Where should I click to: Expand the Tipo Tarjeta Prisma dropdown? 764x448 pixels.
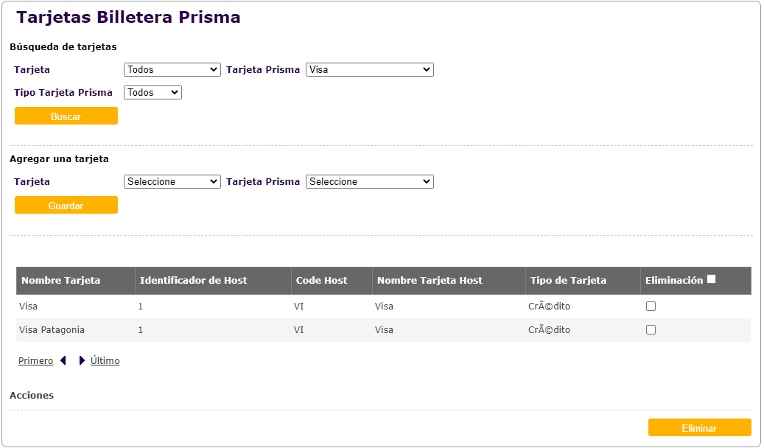(153, 93)
